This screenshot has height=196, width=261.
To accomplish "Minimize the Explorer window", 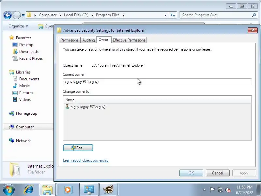I will point(231,6).
